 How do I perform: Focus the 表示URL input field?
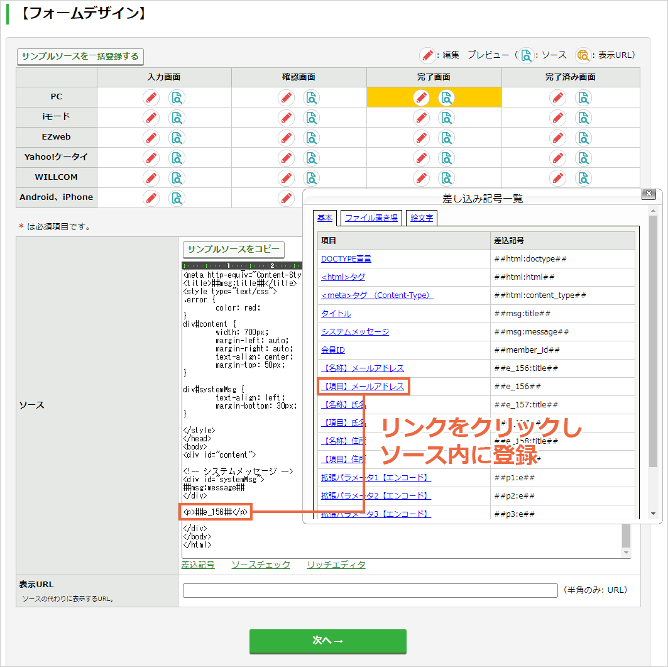pyautogui.click(x=370, y=591)
